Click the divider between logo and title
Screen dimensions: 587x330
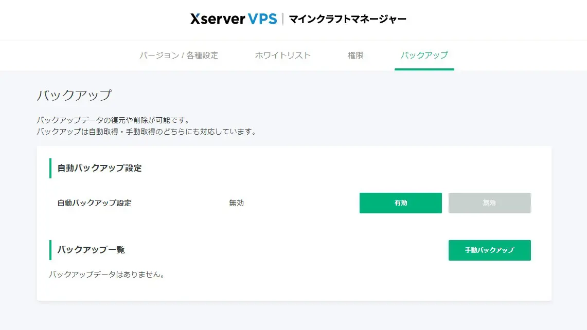click(x=282, y=20)
